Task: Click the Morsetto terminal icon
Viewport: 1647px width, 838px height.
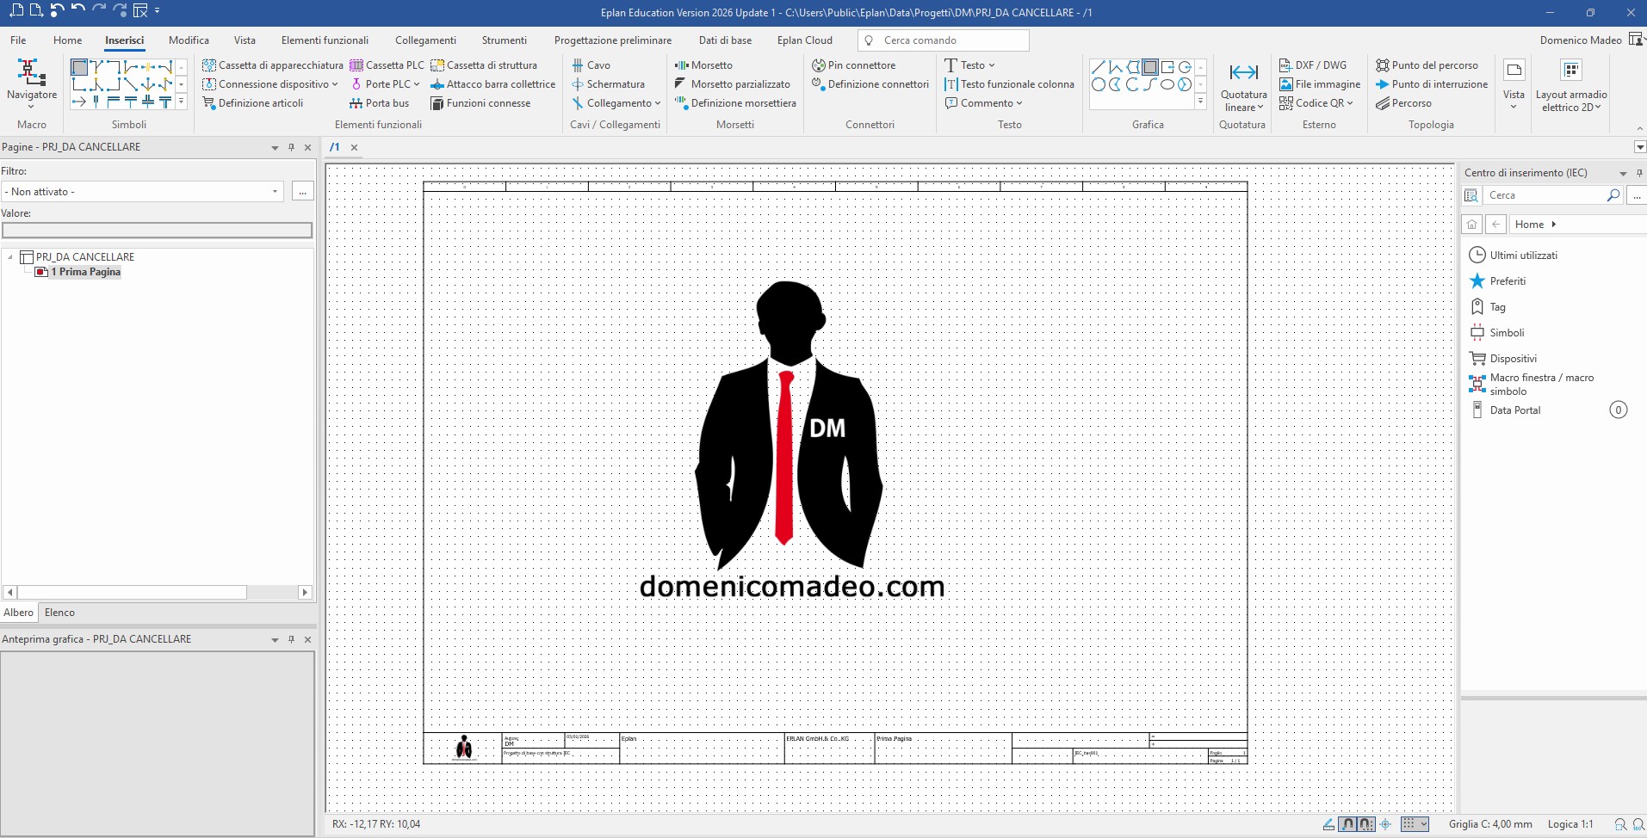Action: coord(681,65)
